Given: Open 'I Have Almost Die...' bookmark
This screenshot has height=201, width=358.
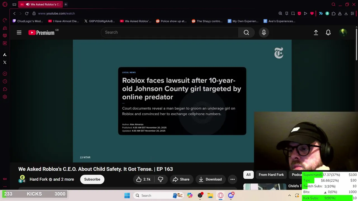Looking at the screenshot, I should [x=63, y=21].
